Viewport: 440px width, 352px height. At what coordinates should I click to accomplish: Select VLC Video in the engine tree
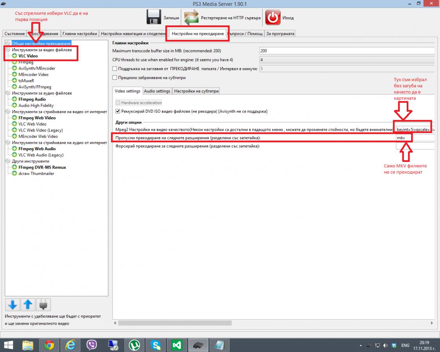tap(28, 56)
